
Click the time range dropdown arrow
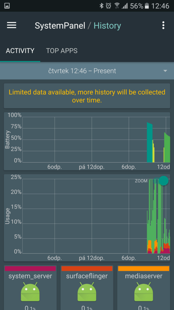click(165, 71)
